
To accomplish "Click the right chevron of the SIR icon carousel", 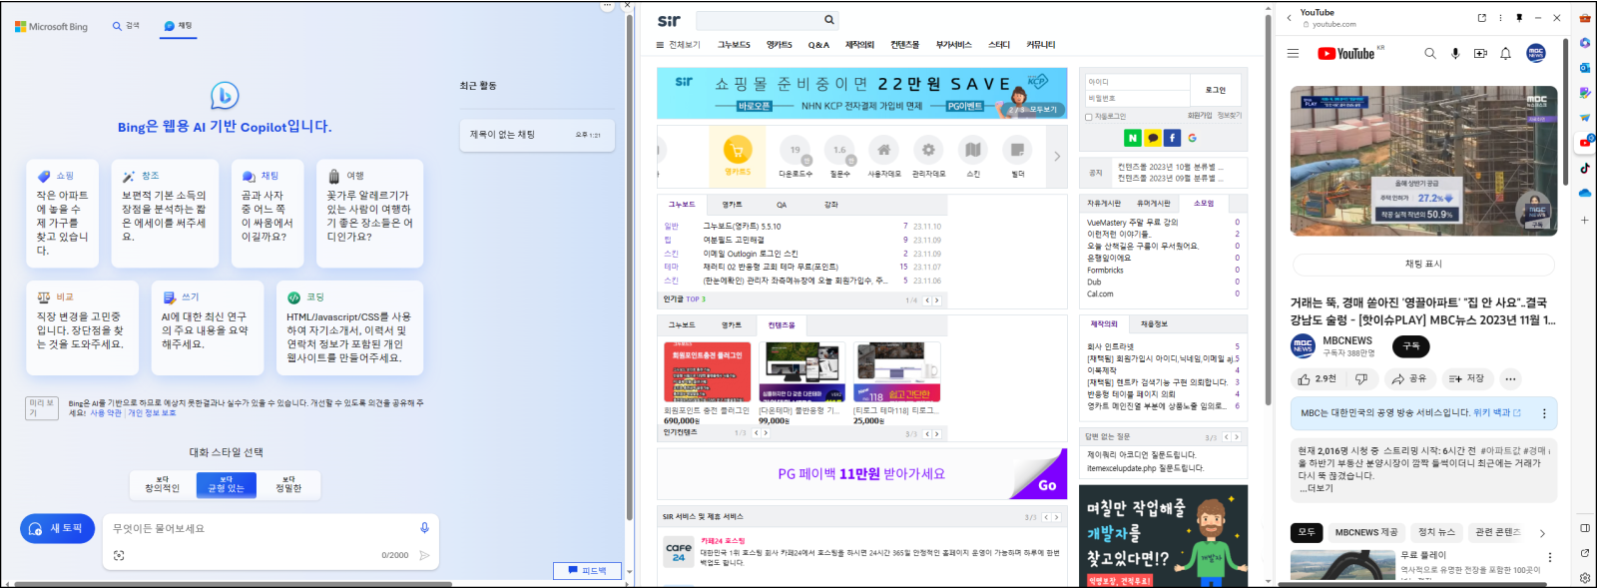I will pyautogui.click(x=1057, y=156).
